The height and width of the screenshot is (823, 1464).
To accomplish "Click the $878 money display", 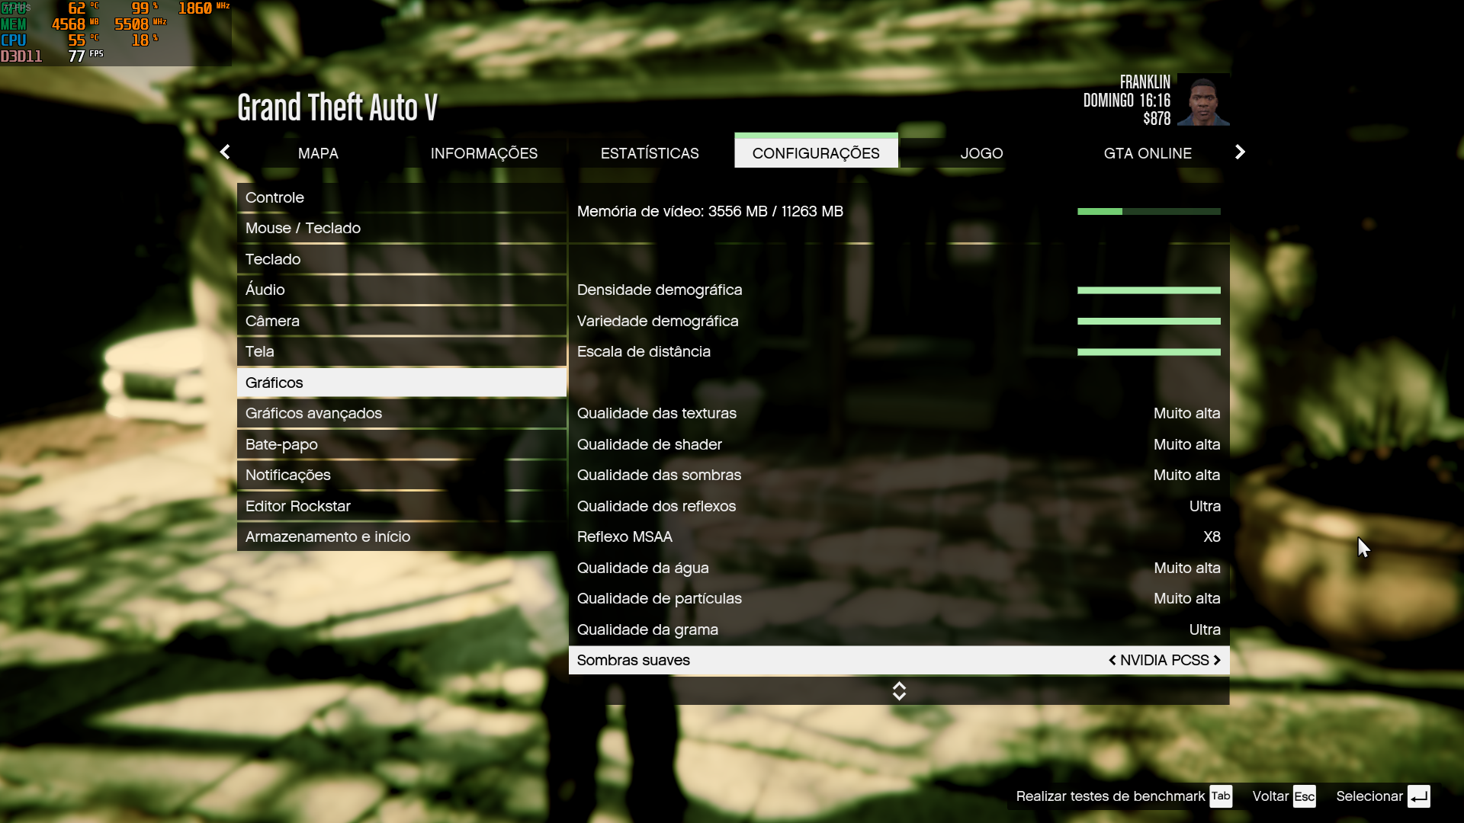I will 1157,119.
